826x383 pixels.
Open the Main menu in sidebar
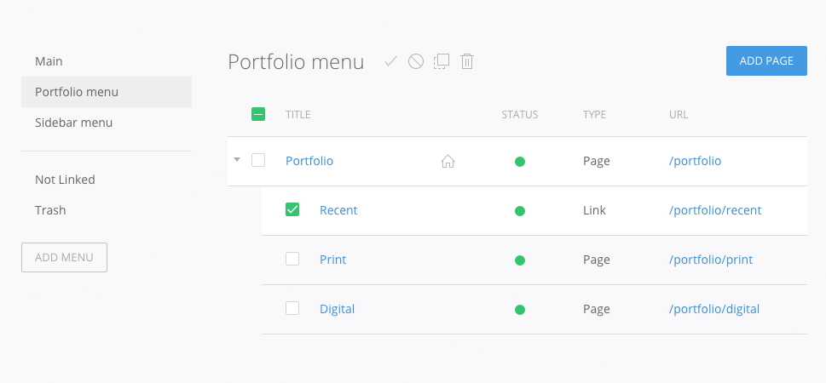[49, 61]
